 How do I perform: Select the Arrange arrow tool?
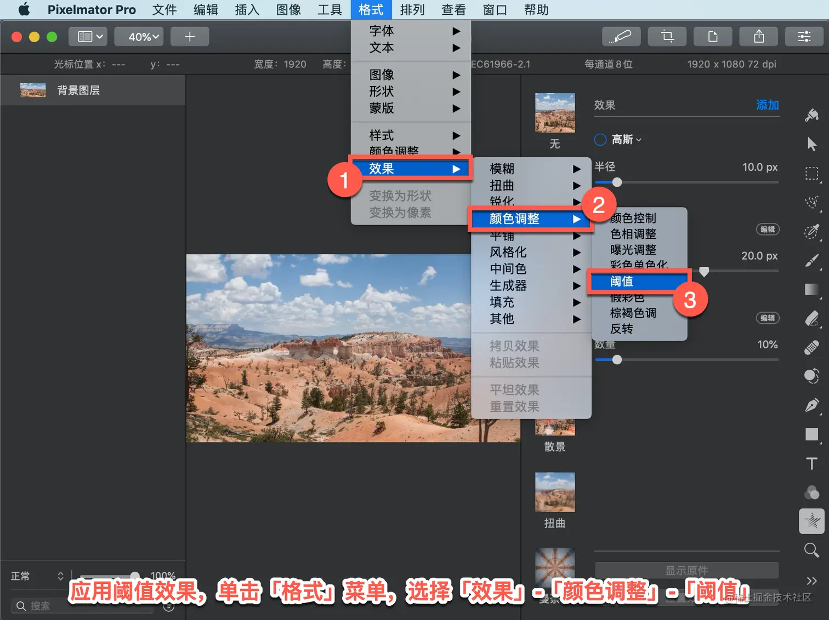[x=811, y=144]
